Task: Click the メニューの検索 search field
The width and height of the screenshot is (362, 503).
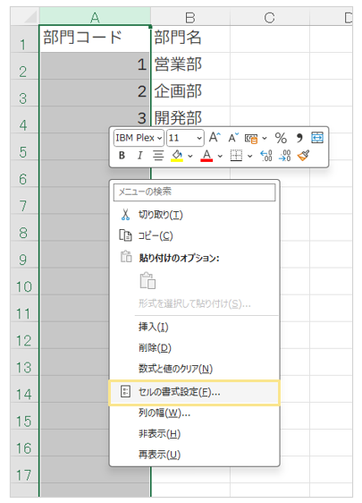Action: 194,192
